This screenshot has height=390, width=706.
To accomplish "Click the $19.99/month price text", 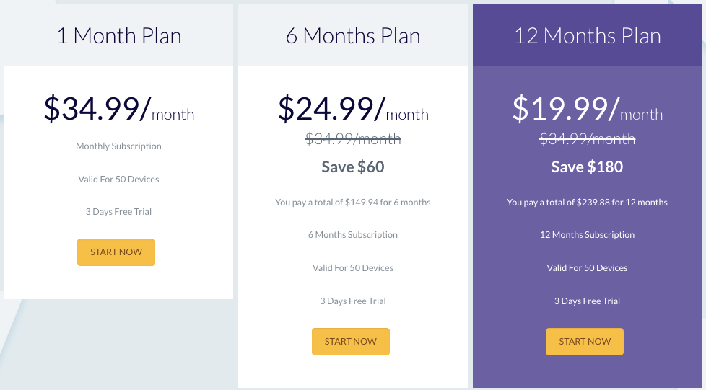I will tap(588, 110).
